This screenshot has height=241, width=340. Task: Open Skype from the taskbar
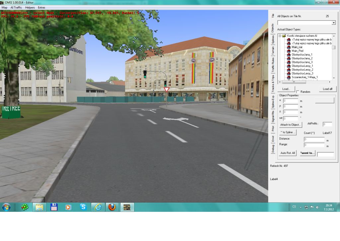coord(83,207)
